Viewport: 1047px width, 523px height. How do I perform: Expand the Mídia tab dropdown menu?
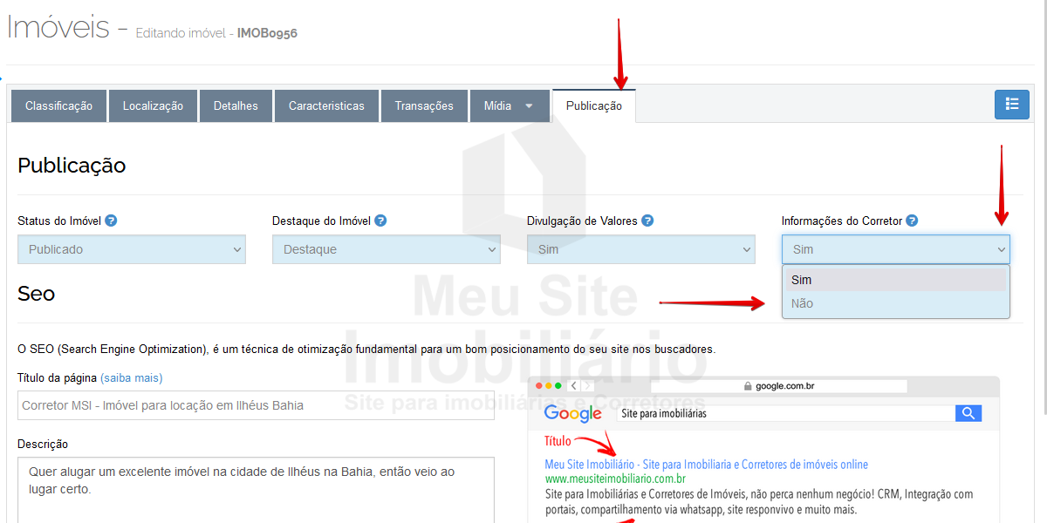[508, 106]
